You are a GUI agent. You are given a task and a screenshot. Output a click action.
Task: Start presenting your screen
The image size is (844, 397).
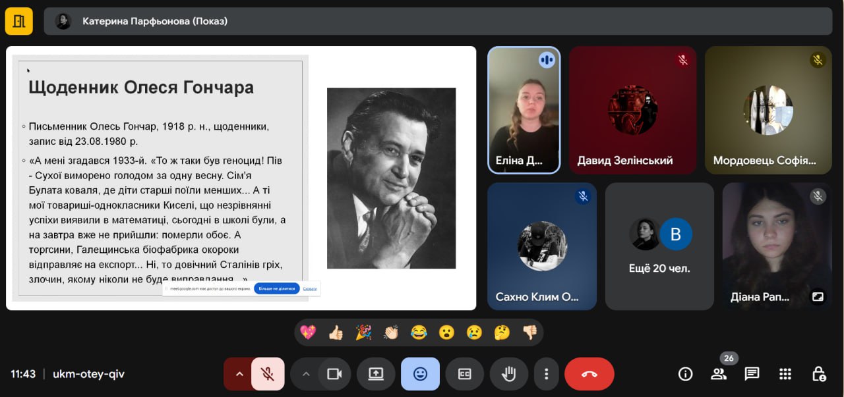click(x=376, y=374)
